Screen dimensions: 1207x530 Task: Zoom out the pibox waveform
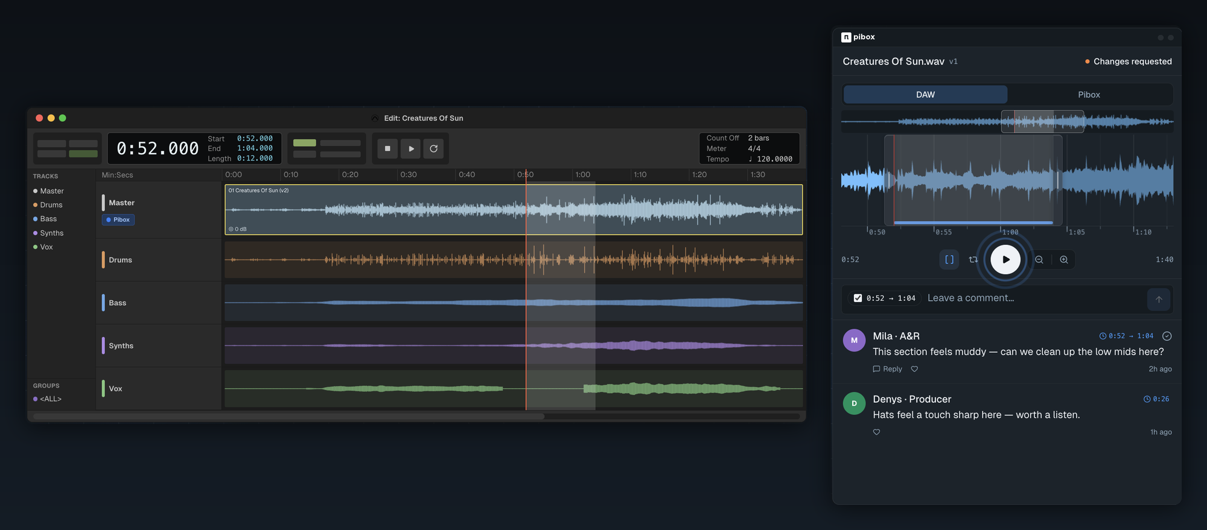click(1039, 259)
